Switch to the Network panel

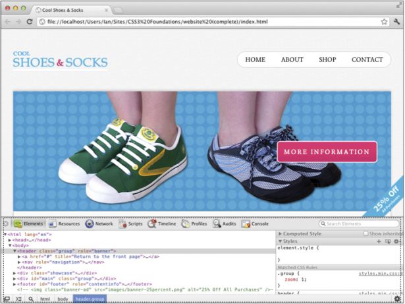(99, 224)
